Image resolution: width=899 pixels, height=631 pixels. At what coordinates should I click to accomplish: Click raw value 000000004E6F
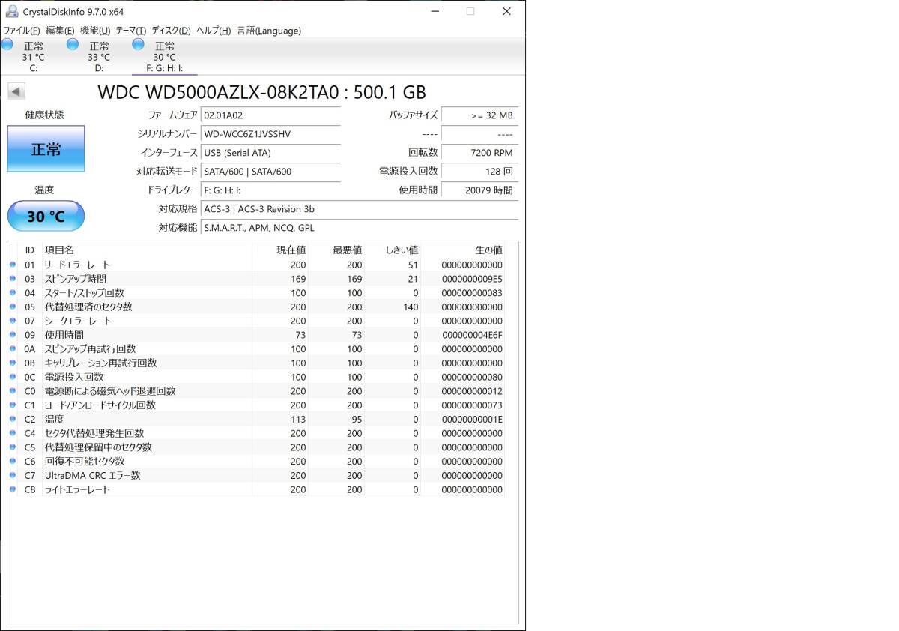[472, 335]
